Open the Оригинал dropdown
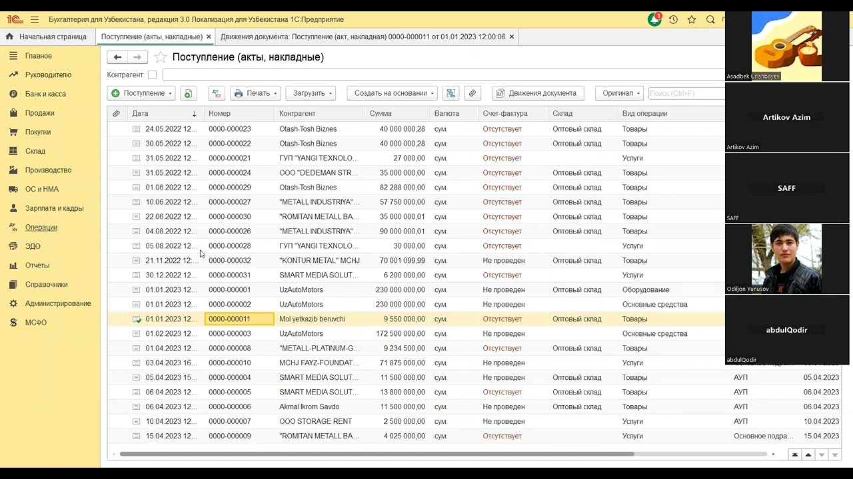Screen dimensions: 853x479 620,93
